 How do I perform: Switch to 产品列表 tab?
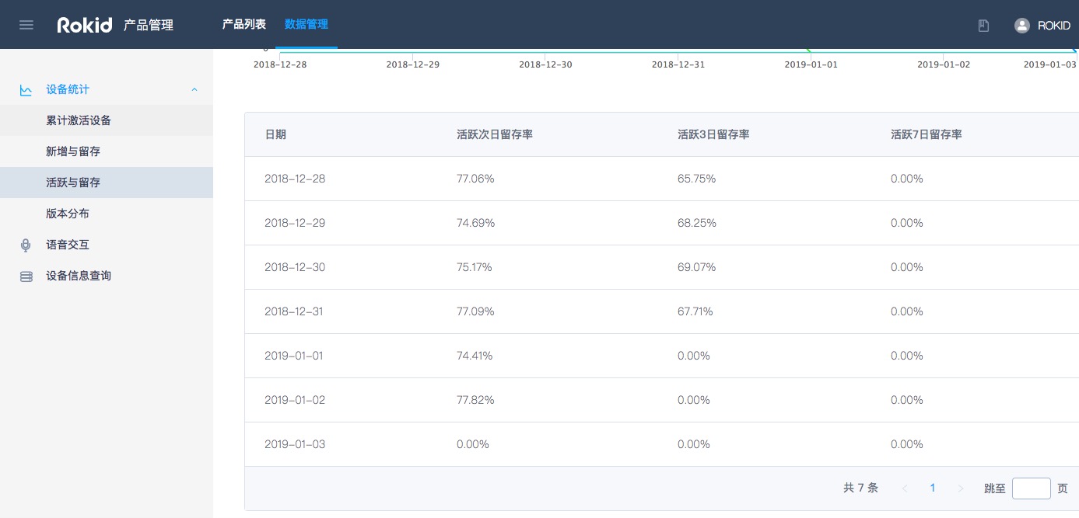[243, 24]
